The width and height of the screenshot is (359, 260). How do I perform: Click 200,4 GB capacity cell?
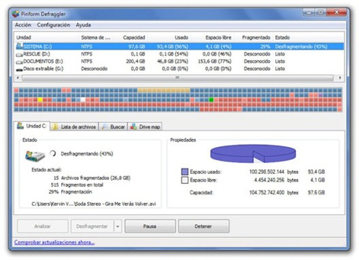[135, 61]
